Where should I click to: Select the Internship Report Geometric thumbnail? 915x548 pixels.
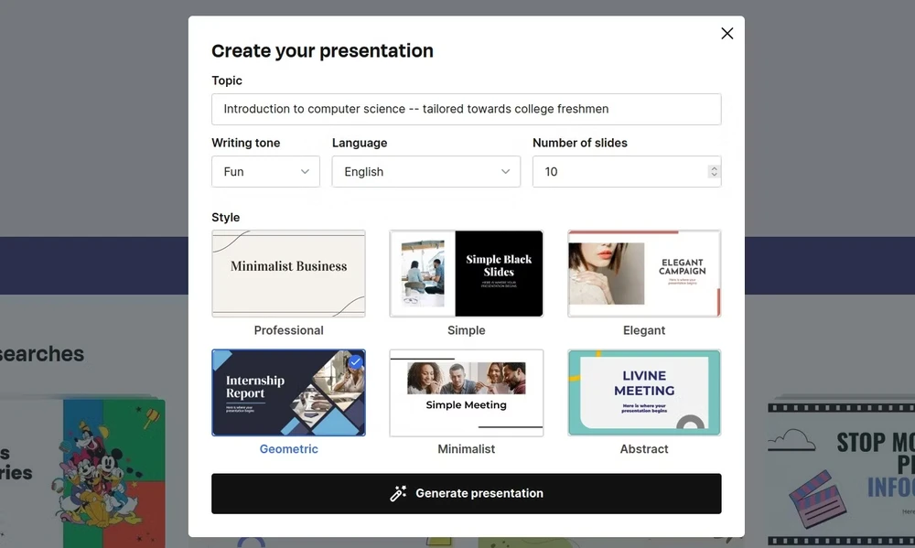click(x=288, y=392)
